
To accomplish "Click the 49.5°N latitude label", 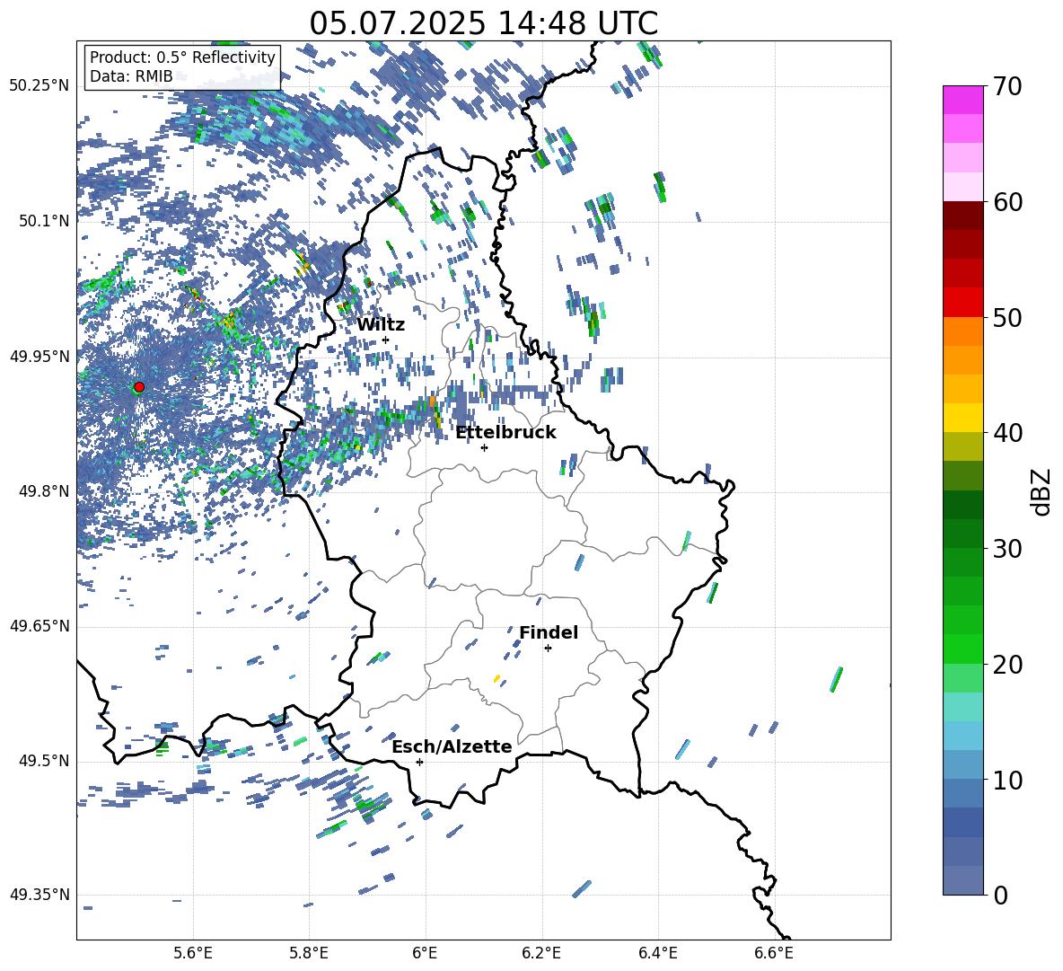I will pyautogui.click(x=43, y=761).
